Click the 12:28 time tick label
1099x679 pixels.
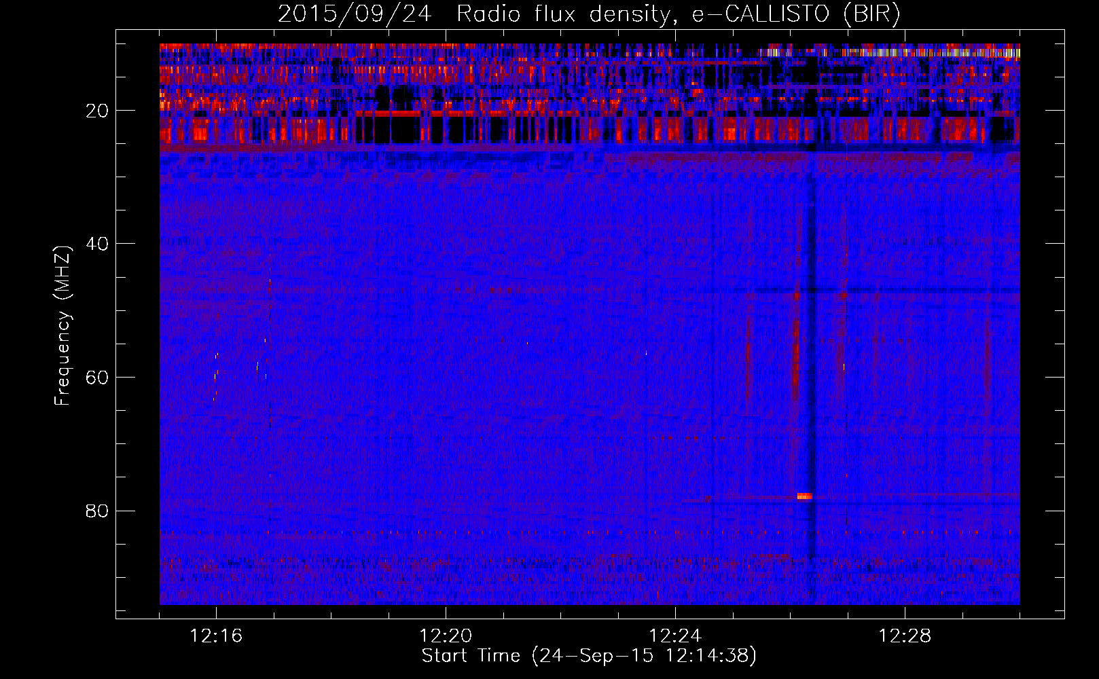pos(905,636)
